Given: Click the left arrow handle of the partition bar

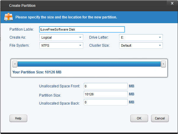Looking at the screenshot, I should tap(15, 64).
